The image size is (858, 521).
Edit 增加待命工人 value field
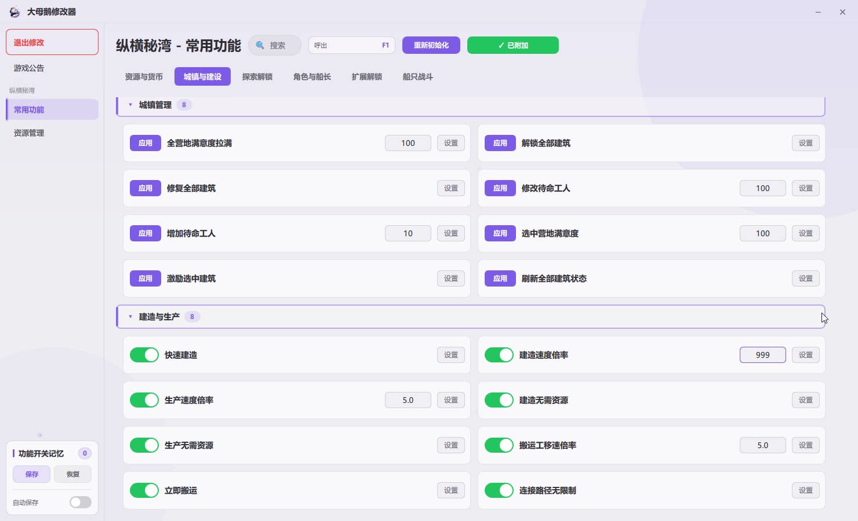tap(408, 233)
